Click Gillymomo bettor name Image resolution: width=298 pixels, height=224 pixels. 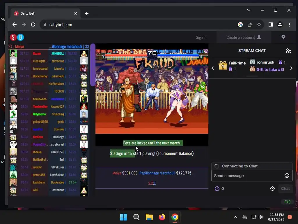point(39,114)
